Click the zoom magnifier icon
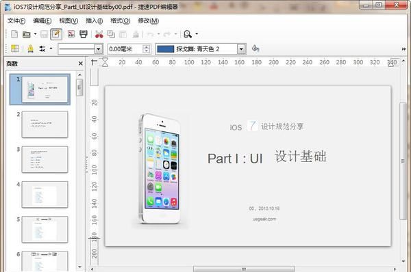The width and height of the screenshot is (411, 272). click(188, 34)
